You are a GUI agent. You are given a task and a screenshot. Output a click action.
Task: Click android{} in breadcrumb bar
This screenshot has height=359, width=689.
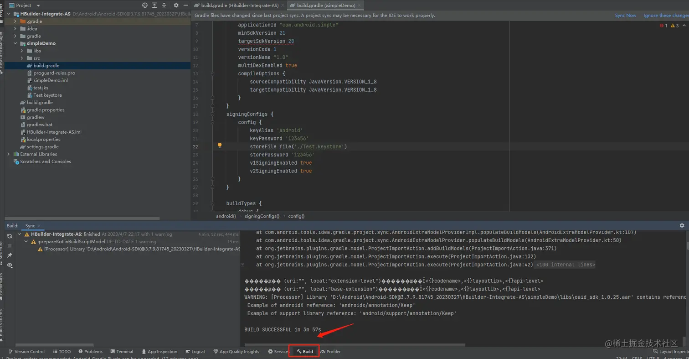[x=226, y=216]
